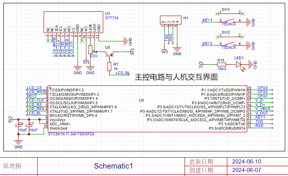Click the 22Ω value label
The height and width of the screenshot is (176, 288).
[x=94, y=56]
